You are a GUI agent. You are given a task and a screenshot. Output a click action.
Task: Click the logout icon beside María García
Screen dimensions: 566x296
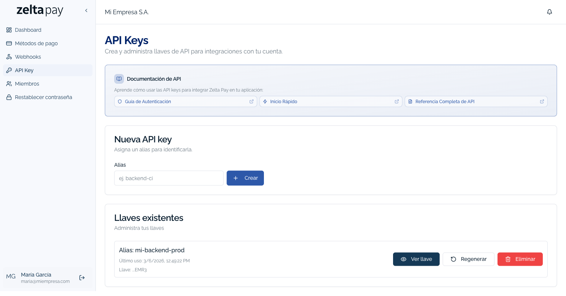82,278
